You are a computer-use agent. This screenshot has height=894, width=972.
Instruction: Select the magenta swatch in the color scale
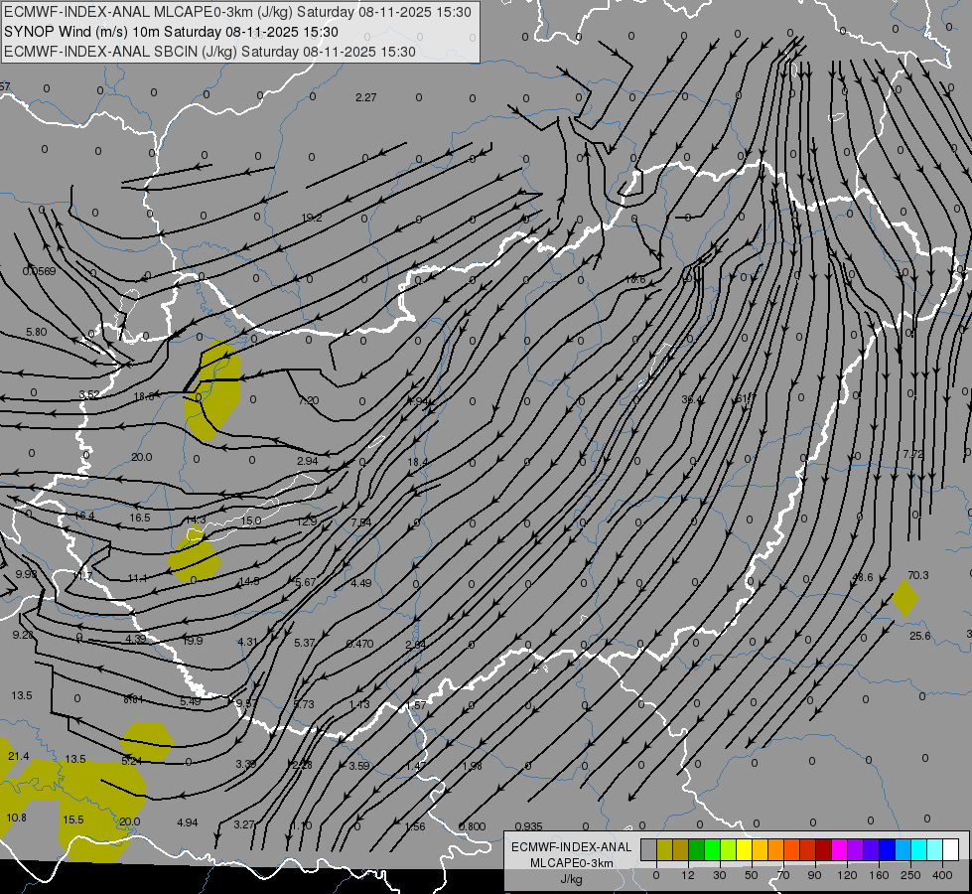(839, 849)
